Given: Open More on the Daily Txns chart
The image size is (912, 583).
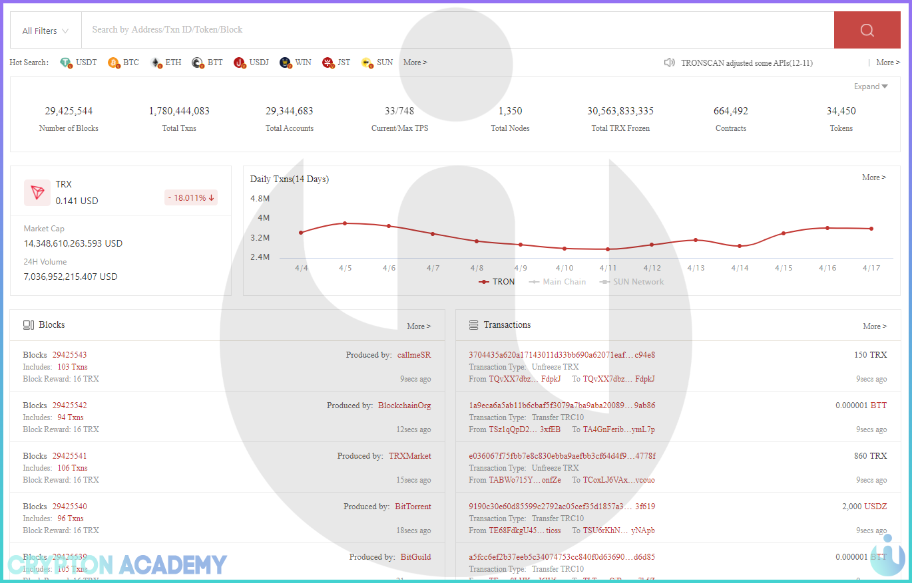Looking at the screenshot, I should (874, 177).
